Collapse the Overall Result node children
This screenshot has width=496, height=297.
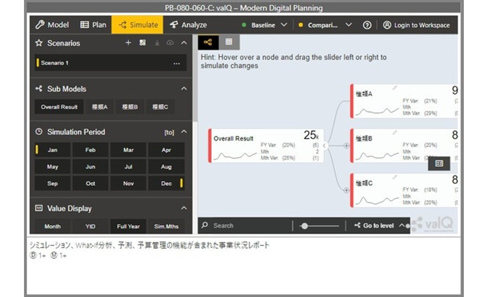pyautogui.click(x=325, y=145)
